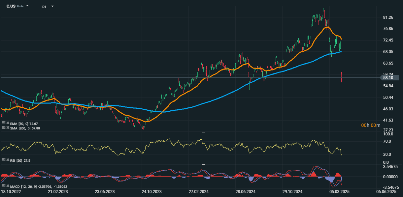Remove the RSI indicator with X icon
The height and width of the screenshot is (197, 403).
point(8,159)
